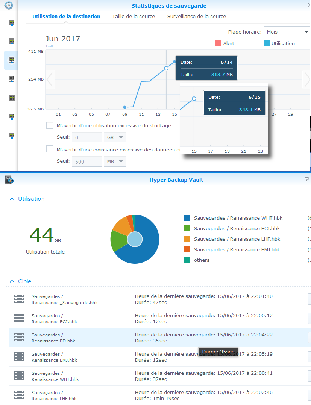Image resolution: width=311 pixels, height=405 pixels.
Task: Click the chart's first data point near 09
Action: click(x=125, y=107)
